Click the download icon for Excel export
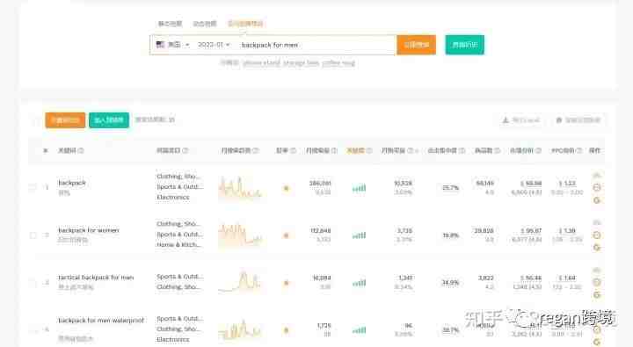Image resolution: width=633 pixels, height=347 pixels. 505,119
